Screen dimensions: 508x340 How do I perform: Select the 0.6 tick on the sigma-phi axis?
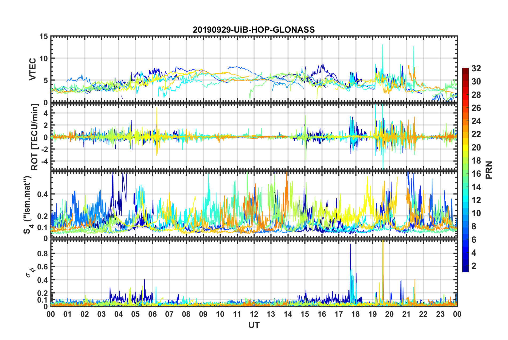pyautogui.click(x=43, y=267)
